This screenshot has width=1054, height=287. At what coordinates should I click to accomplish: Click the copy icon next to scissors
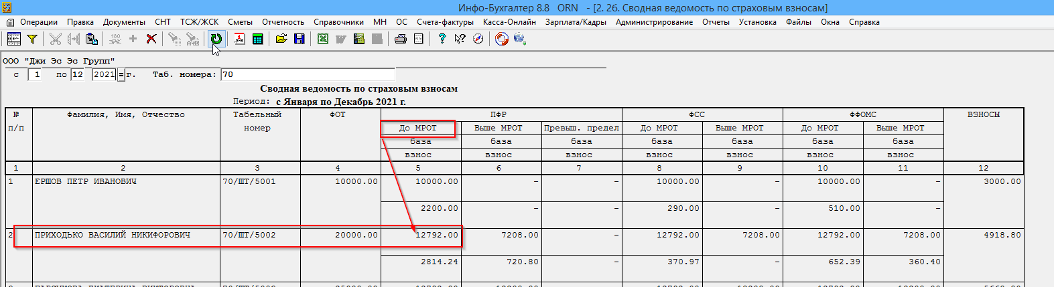74,39
